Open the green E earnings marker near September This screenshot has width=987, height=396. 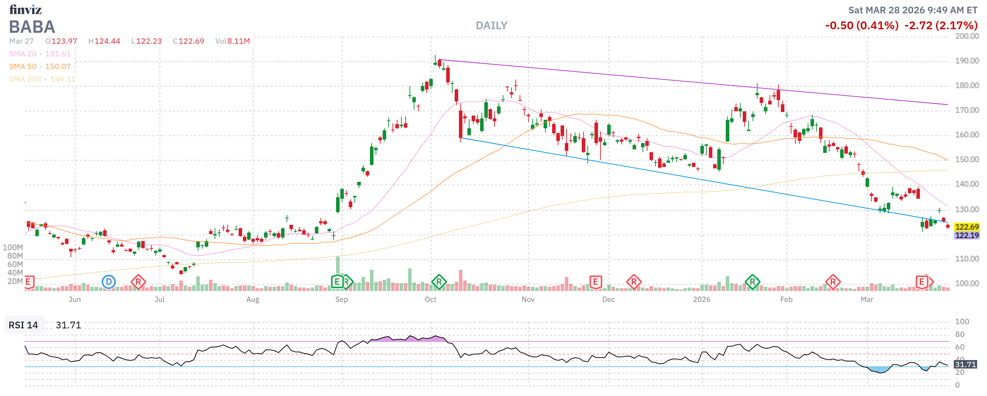pyautogui.click(x=337, y=282)
